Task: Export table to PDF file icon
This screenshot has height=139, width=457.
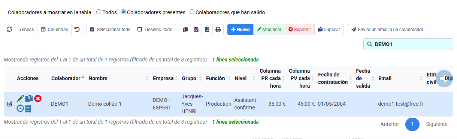Action: click(x=208, y=30)
